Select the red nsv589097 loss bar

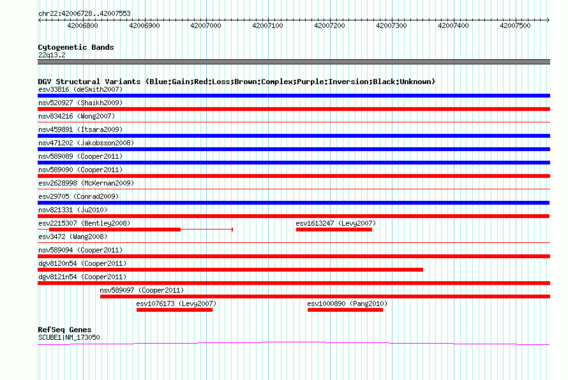click(325, 296)
